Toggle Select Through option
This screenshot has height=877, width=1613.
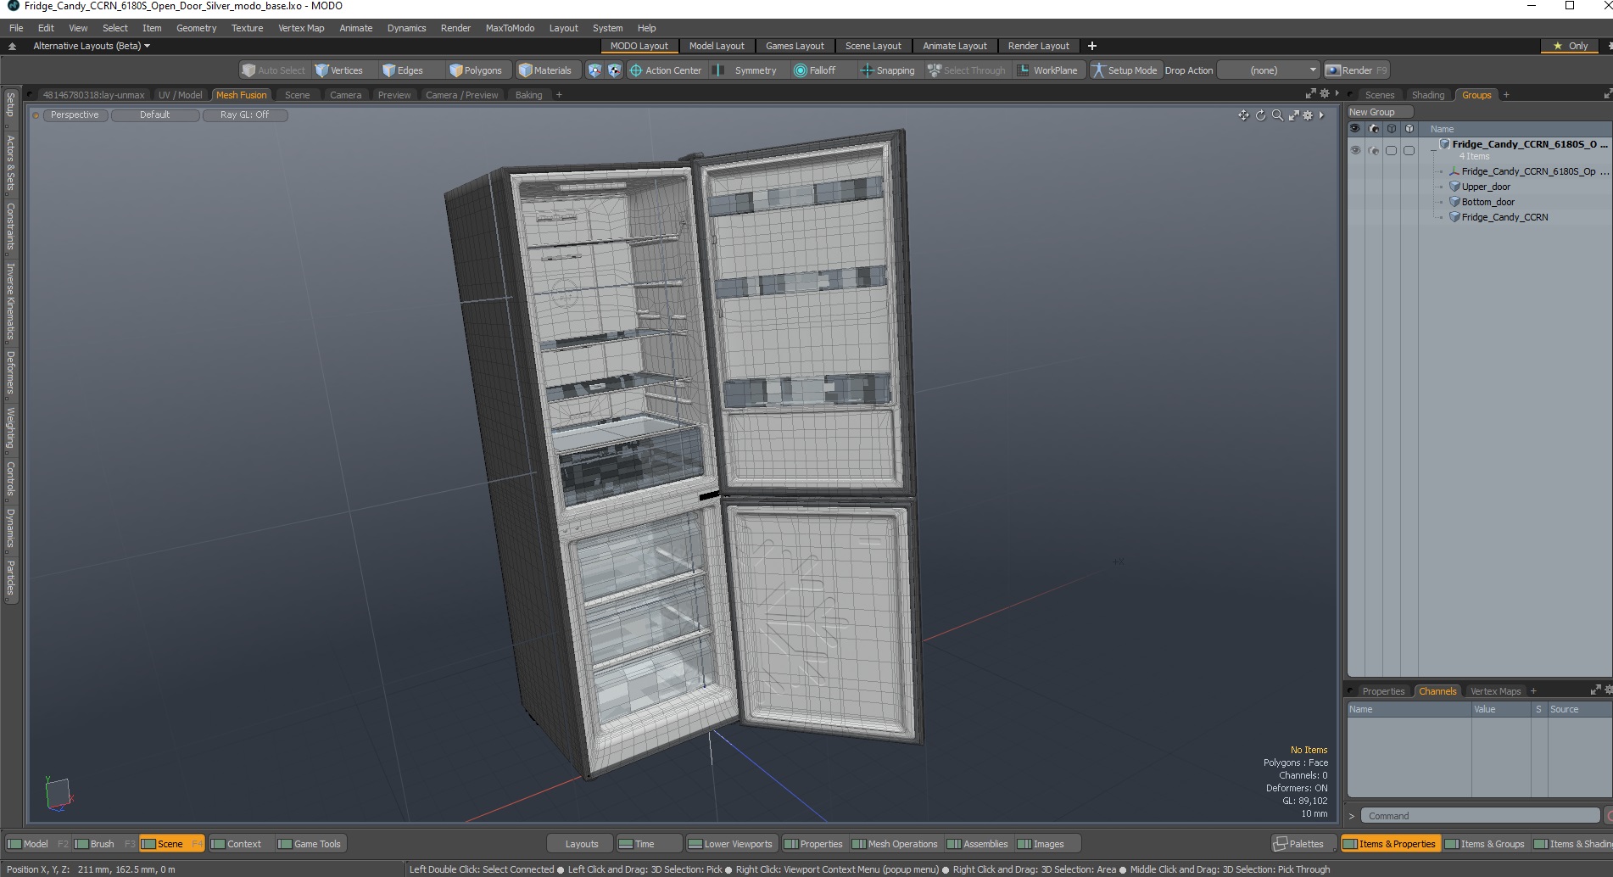[966, 70]
